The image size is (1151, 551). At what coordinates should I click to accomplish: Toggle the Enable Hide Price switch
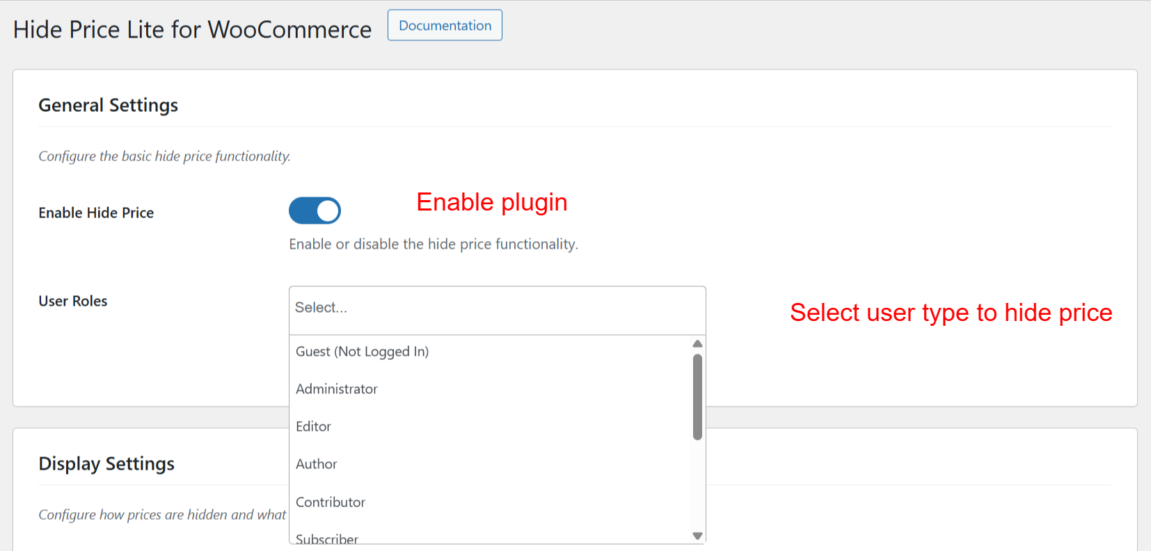coord(315,211)
